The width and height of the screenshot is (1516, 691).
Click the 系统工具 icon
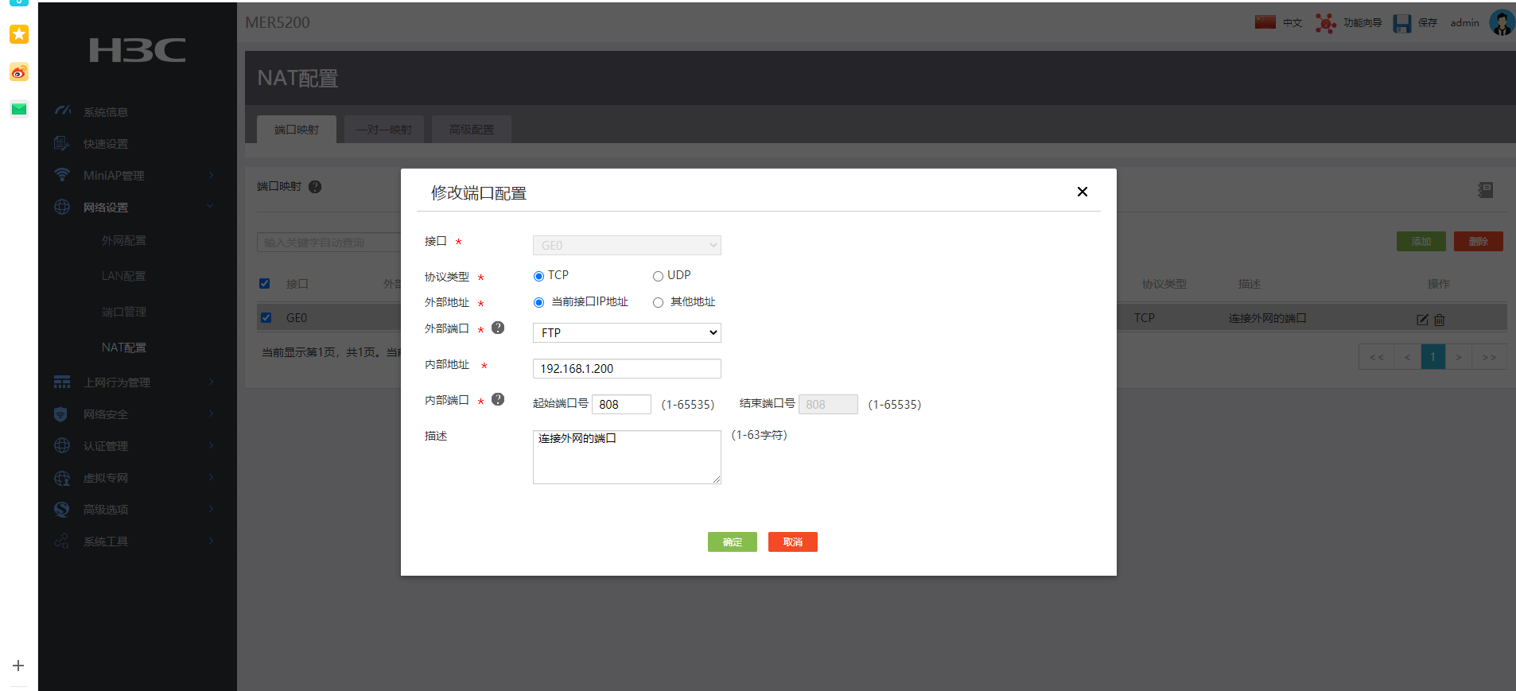tap(62, 541)
